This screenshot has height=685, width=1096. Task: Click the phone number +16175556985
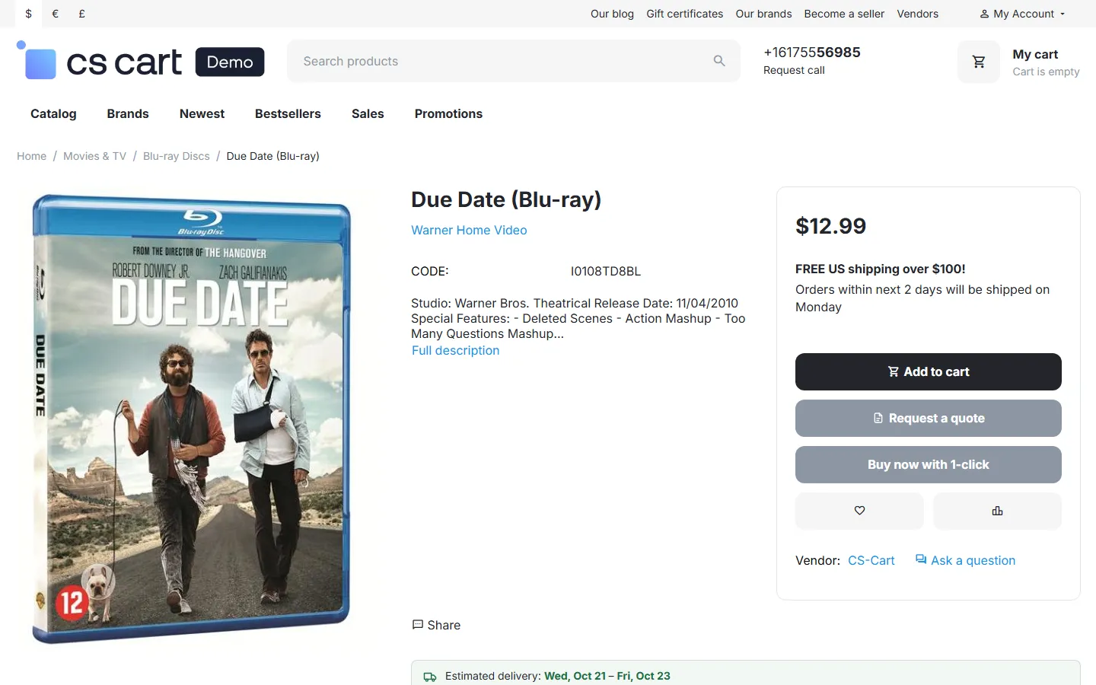812,52
